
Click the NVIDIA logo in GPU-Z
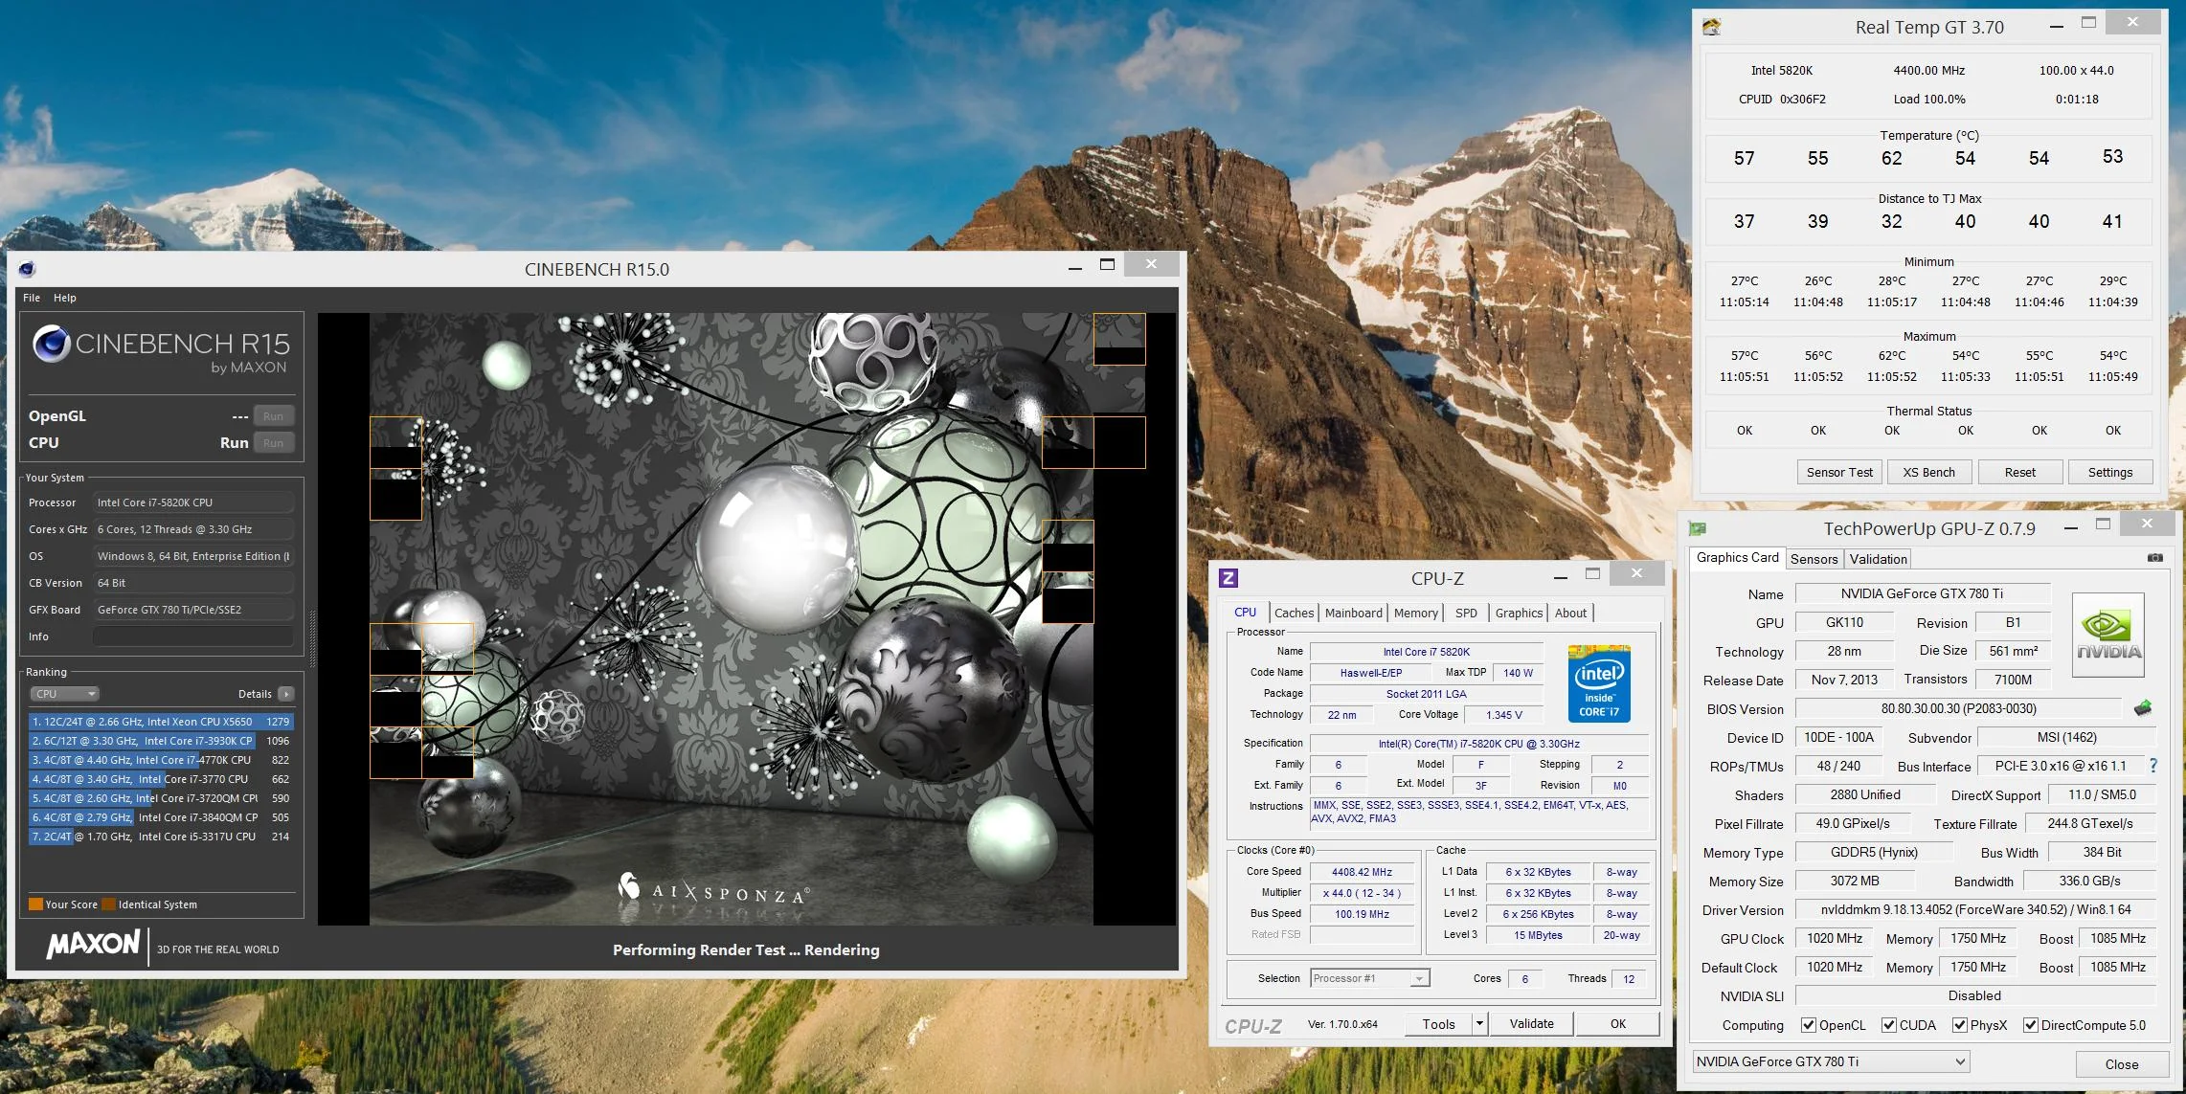pos(2107,635)
